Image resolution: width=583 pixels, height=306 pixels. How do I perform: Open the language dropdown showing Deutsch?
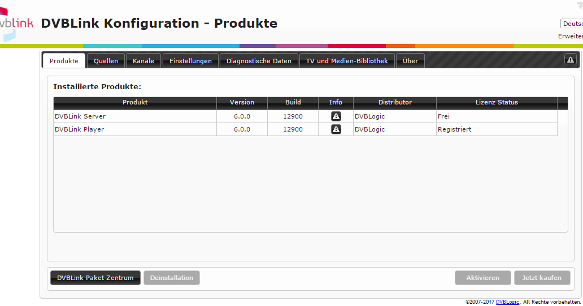click(571, 24)
